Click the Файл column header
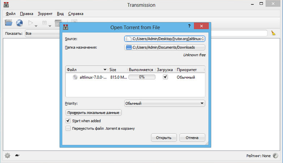 (x=87, y=70)
